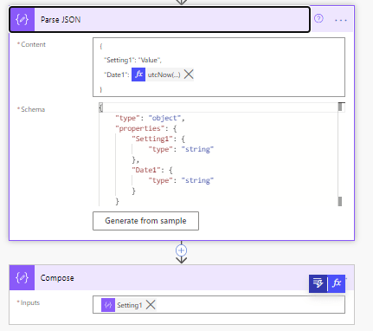Click the Content field label
Image resolution: width=373 pixels, height=331 pixels.
click(33, 44)
